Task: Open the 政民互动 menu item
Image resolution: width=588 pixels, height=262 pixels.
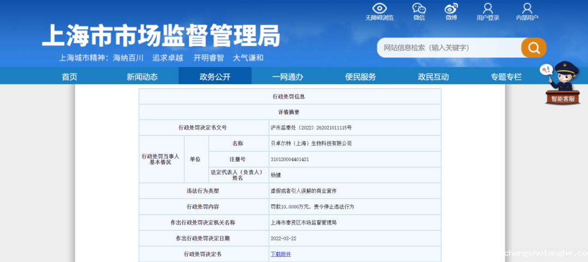Action: [433, 77]
